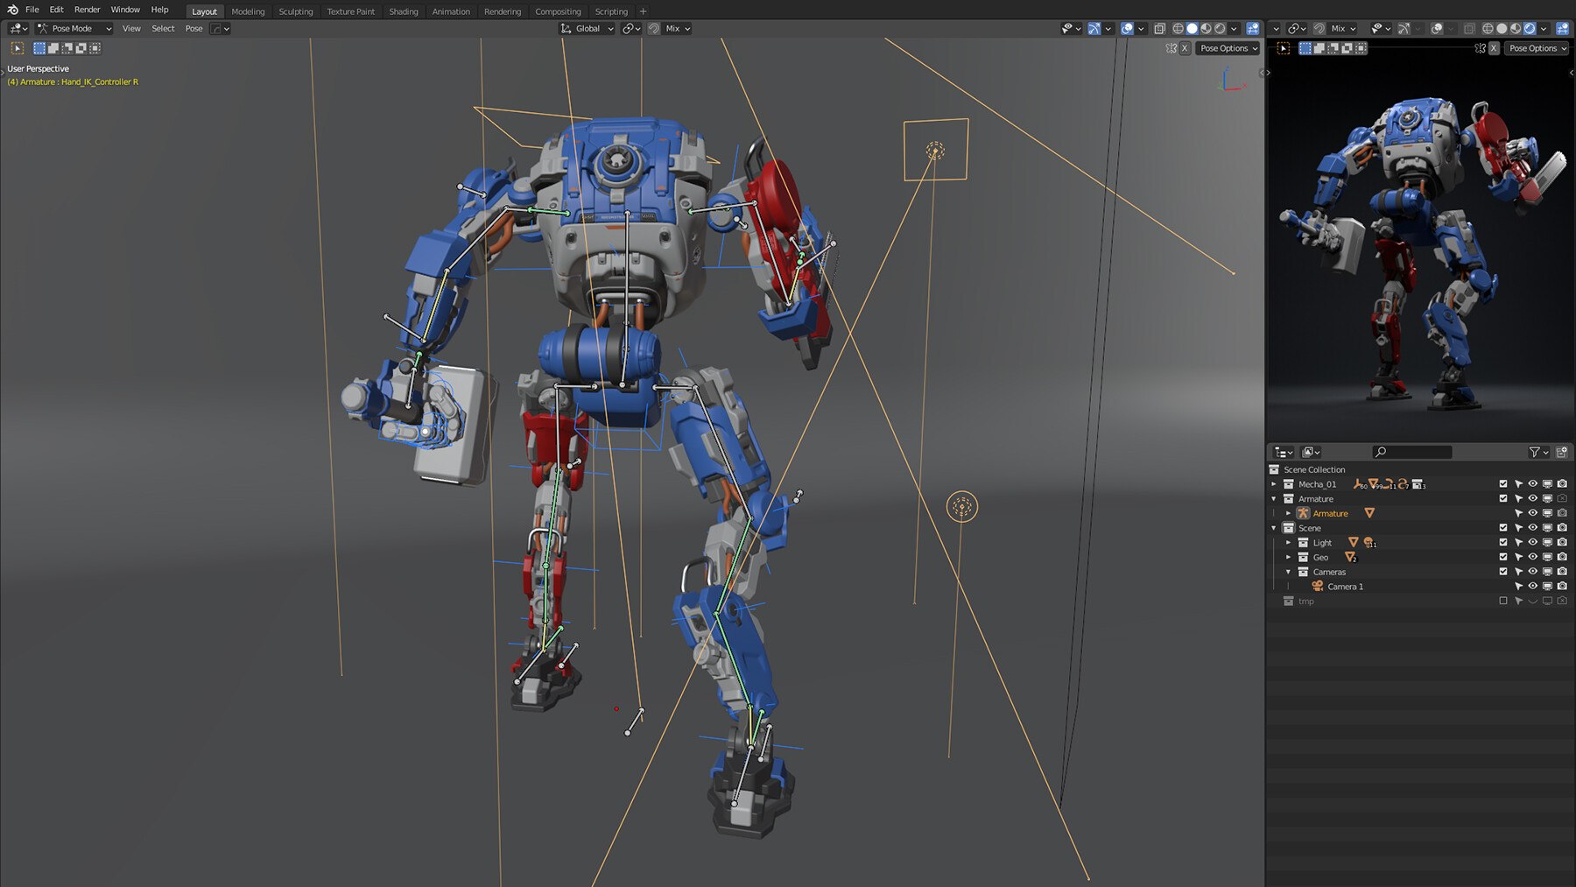Image resolution: width=1576 pixels, height=887 pixels.
Task: Open the Global transform orientation dropdown
Action: pyautogui.click(x=587, y=28)
